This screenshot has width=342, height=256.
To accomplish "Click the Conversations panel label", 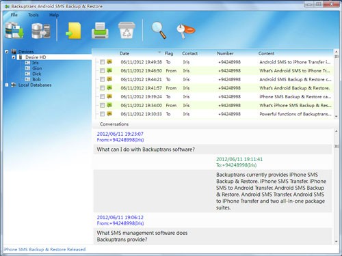I will pos(114,124).
